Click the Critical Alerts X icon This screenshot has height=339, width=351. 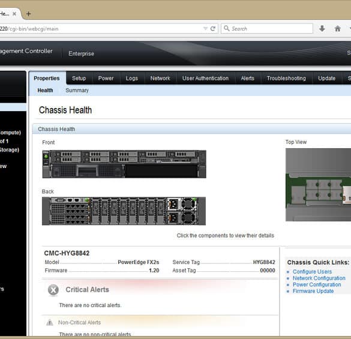point(53,290)
